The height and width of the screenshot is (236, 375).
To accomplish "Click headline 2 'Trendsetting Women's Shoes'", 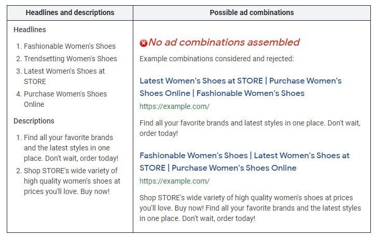I will [x=70, y=59].
